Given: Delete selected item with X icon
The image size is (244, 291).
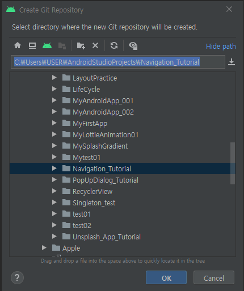Looking at the screenshot, I should pyautogui.click(x=95, y=45).
